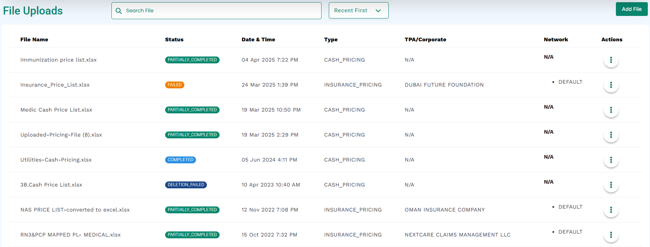Click the FAILED status badge

(175, 85)
